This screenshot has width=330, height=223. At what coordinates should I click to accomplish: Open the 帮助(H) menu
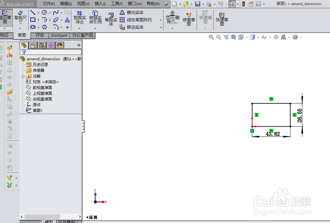[x=153, y=4]
